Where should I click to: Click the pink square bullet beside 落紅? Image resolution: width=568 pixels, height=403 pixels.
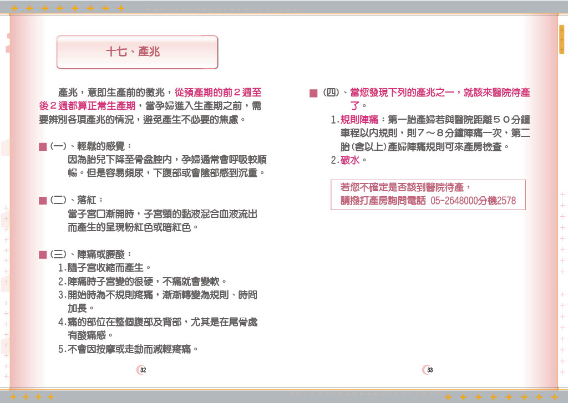tap(43, 200)
